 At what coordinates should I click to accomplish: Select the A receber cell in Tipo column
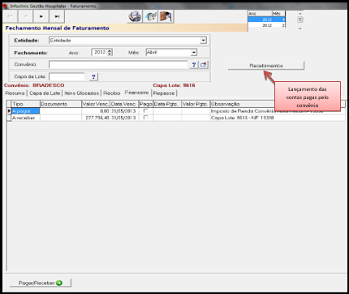26,118
